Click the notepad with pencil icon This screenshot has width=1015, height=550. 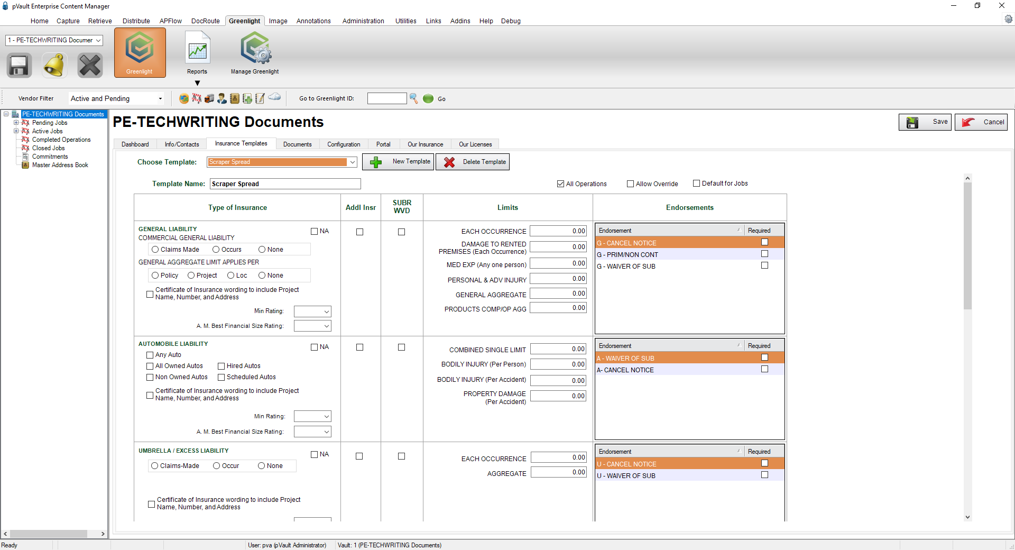(260, 98)
